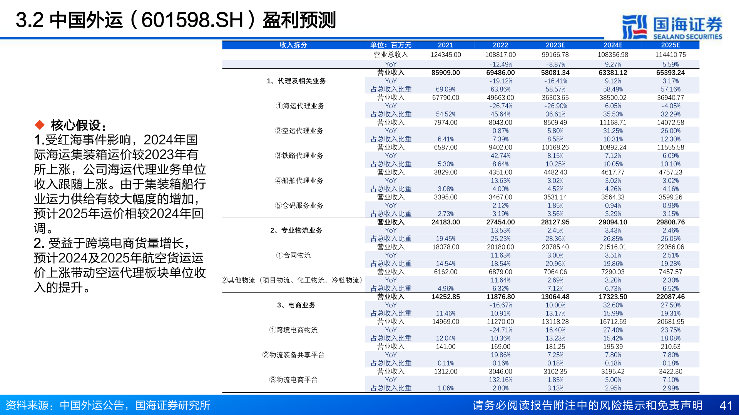Screen dimensions: 739x415
Task: Click the ②空运代理业务 label
Action: point(299,131)
